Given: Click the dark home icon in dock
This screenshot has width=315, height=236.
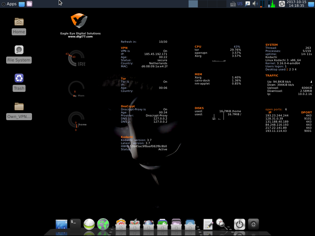Looking at the screenshot, I should click(253, 224).
